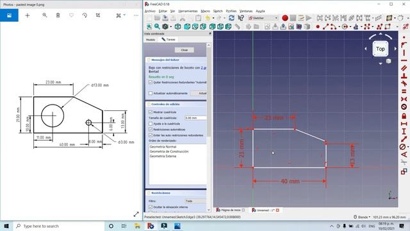Open the draw style dropdown arrow
Image resolution: width=410 pixels, height=231 pixels.
[x=171, y=26]
